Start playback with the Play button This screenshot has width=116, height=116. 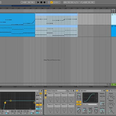pyautogui.click(x=38, y=2)
